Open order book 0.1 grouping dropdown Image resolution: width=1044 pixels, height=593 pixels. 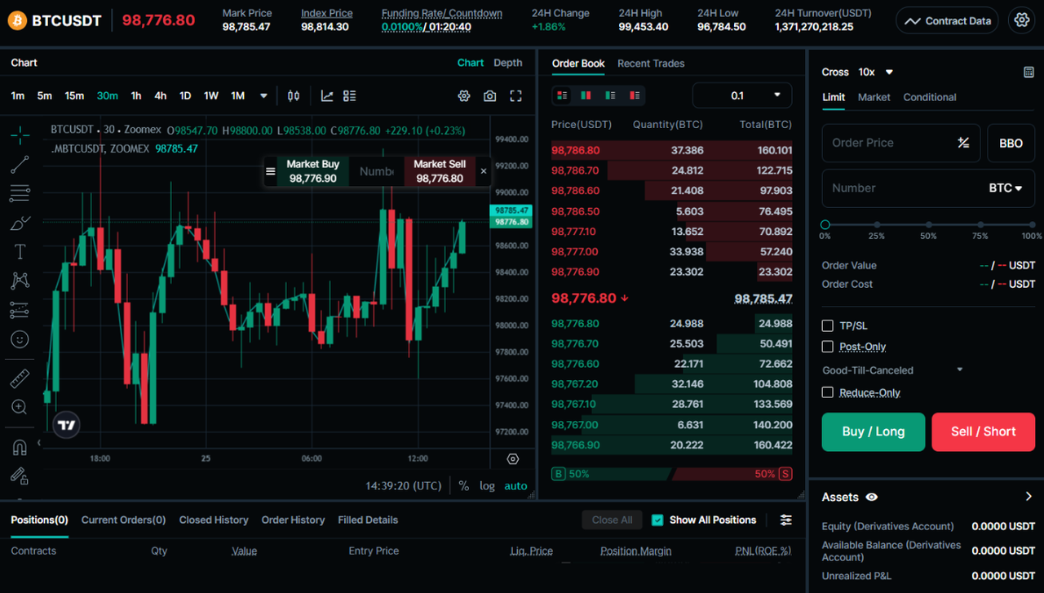[x=742, y=95]
